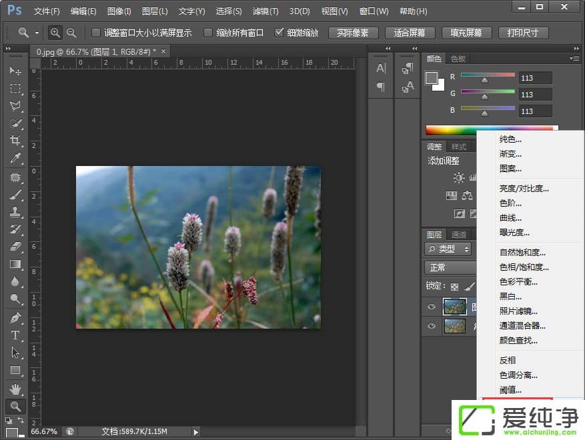Screen dimensions: 585x440
Task: Select the Hand tool
Action: 15,389
